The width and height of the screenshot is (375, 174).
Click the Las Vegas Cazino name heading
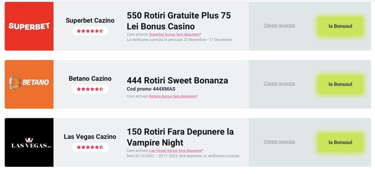[x=90, y=137]
